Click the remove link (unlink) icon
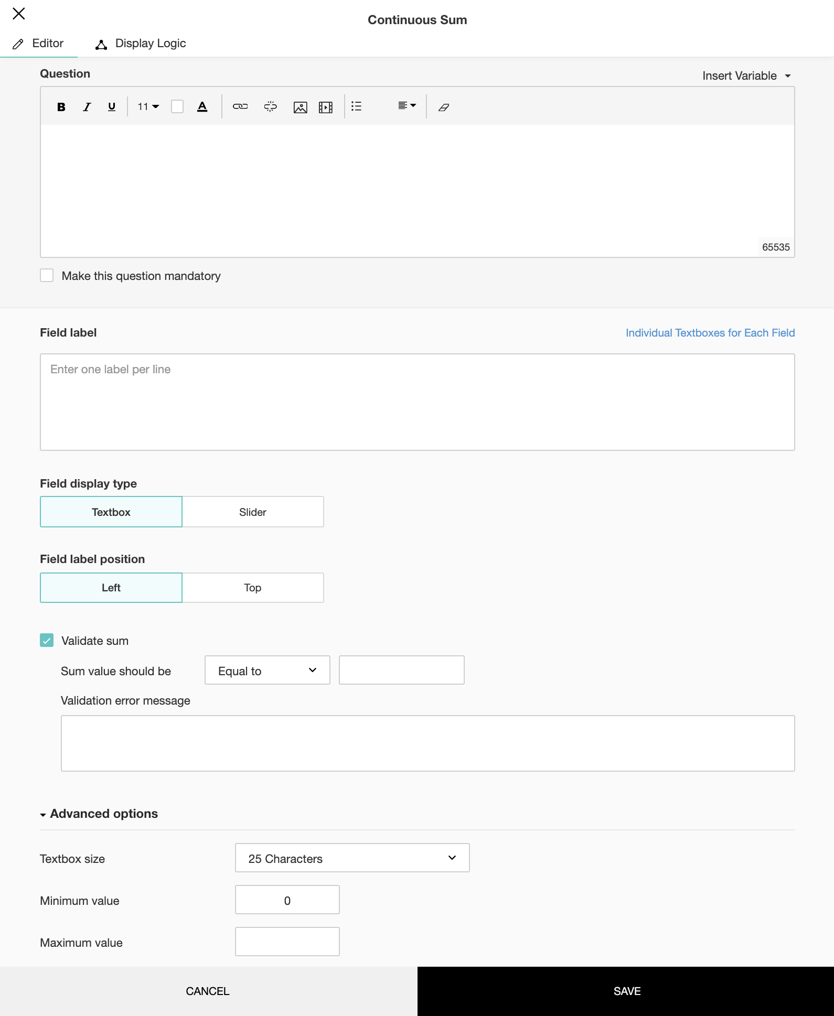This screenshot has height=1016, width=834. [x=270, y=107]
